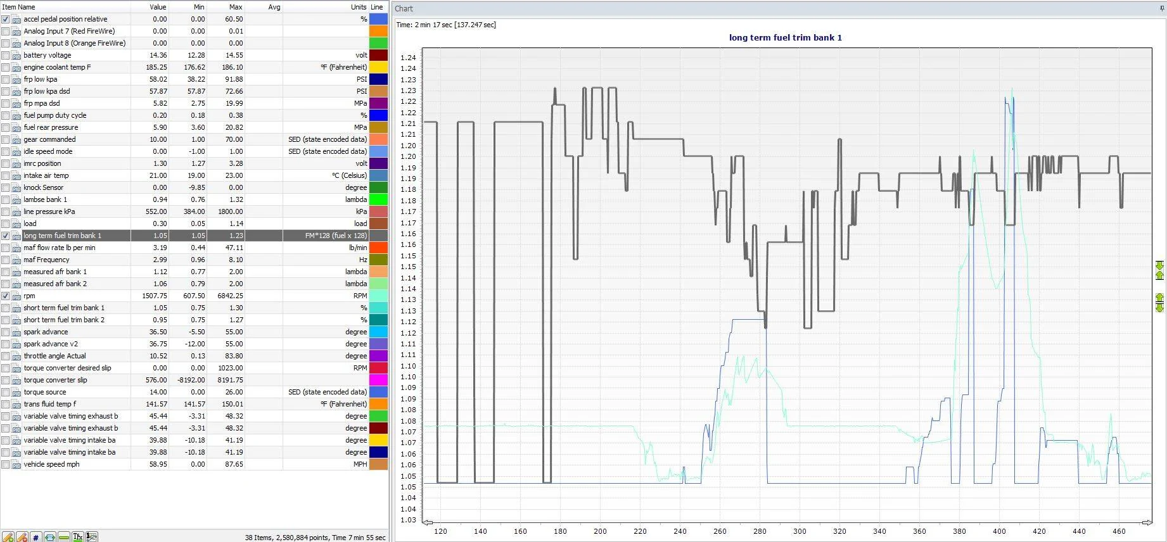Click the chart lines toolbar icon
The height and width of the screenshot is (542, 1167).
click(92, 537)
